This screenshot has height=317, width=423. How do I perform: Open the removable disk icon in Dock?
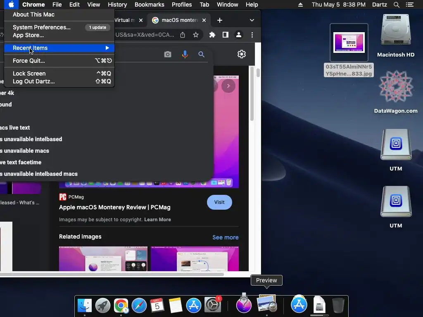point(319,305)
